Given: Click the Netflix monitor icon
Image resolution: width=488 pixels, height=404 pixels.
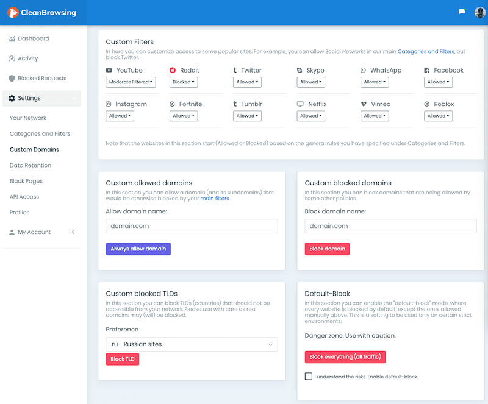Looking at the screenshot, I should pyautogui.click(x=300, y=104).
